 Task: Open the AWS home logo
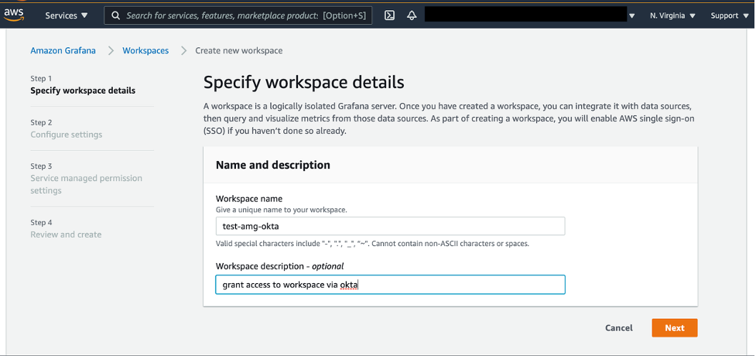coord(14,15)
